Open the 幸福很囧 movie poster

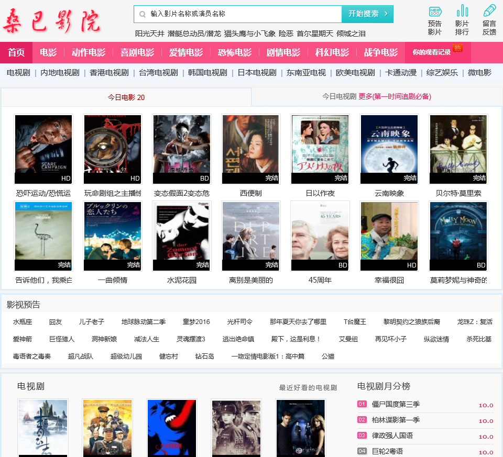[x=389, y=236]
